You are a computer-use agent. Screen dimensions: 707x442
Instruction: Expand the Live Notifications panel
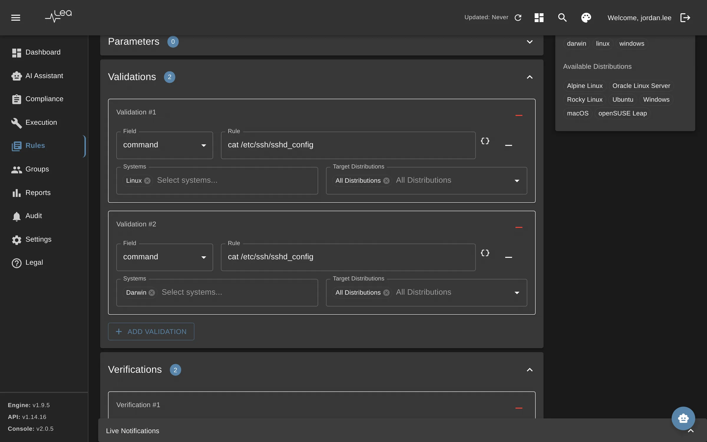[691, 431]
